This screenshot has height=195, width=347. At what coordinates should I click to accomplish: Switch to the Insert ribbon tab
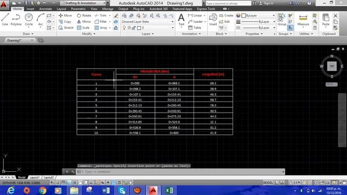(x=30, y=9)
